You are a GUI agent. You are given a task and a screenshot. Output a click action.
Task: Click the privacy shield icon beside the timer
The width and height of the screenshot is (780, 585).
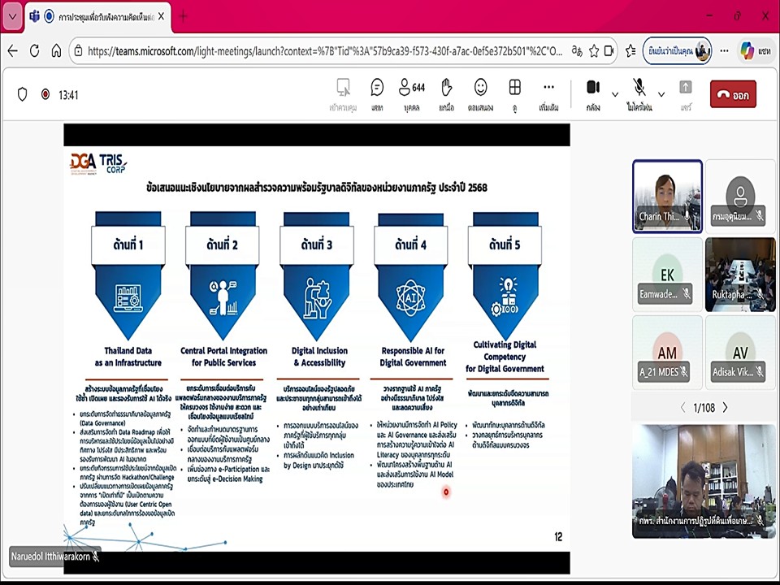point(23,94)
